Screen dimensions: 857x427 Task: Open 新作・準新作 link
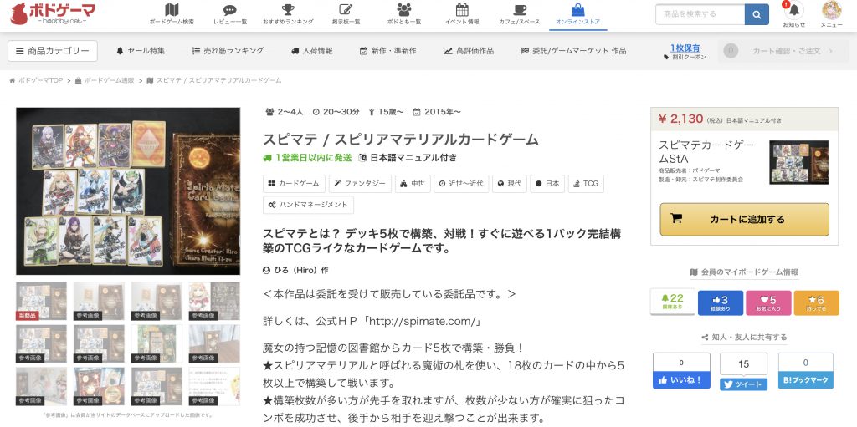point(387,51)
